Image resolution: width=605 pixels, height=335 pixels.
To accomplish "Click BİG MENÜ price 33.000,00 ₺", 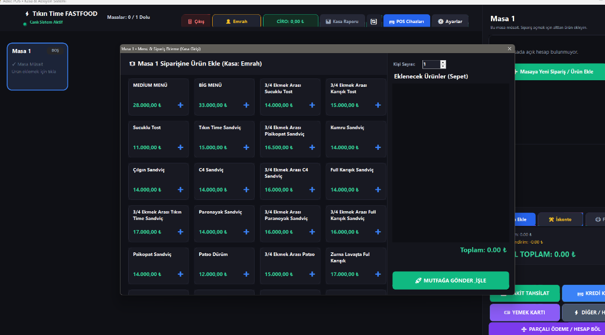I will click(213, 105).
